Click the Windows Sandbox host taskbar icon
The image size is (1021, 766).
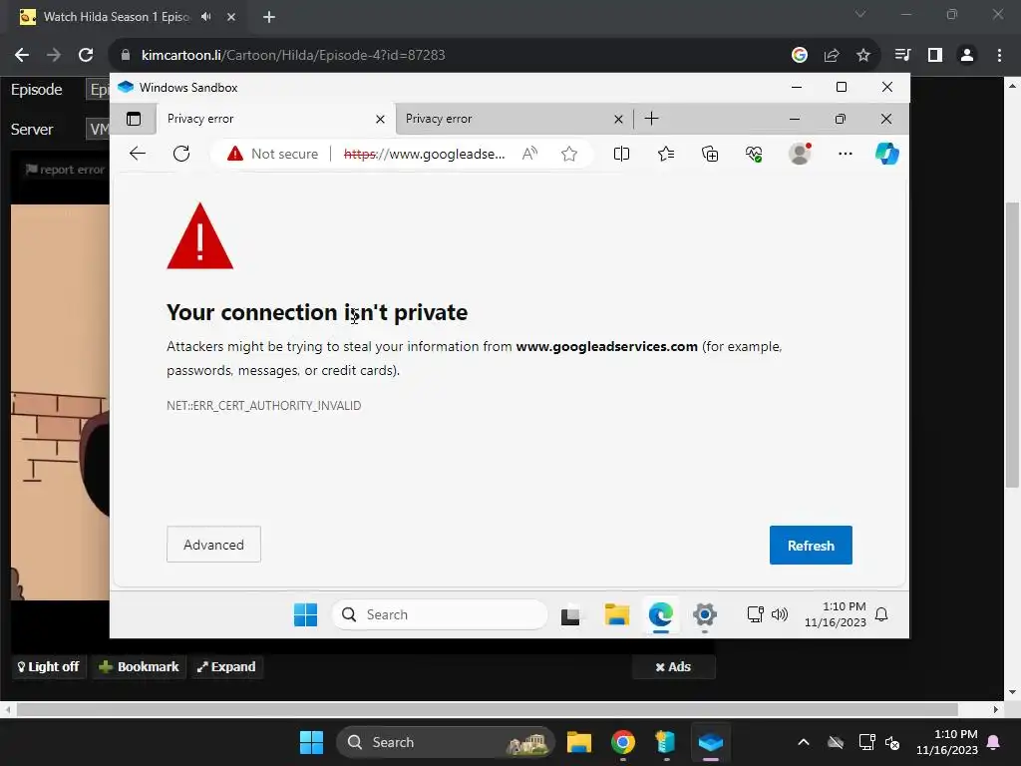click(710, 742)
